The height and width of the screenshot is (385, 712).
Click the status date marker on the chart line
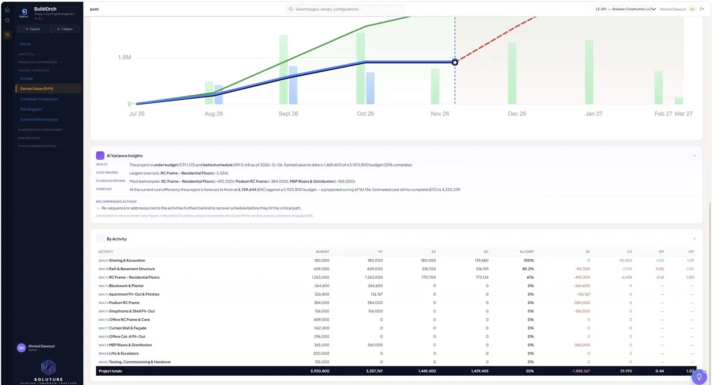(455, 62)
